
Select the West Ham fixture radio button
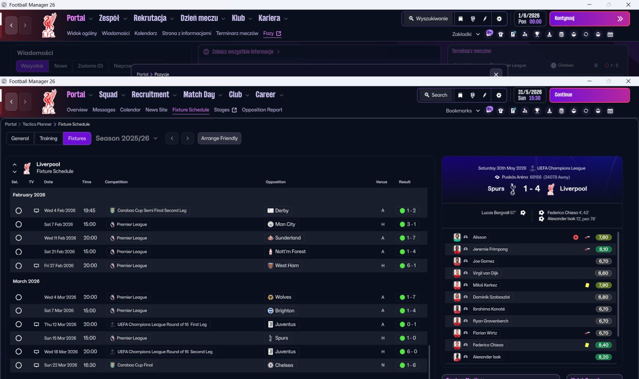[18, 266]
